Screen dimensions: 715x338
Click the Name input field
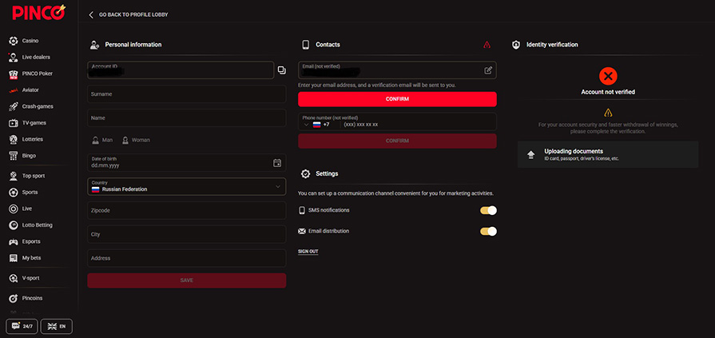pyautogui.click(x=186, y=117)
